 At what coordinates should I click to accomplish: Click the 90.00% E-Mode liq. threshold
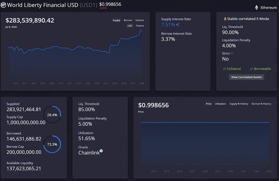pyautogui.click(x=230, y=32)
